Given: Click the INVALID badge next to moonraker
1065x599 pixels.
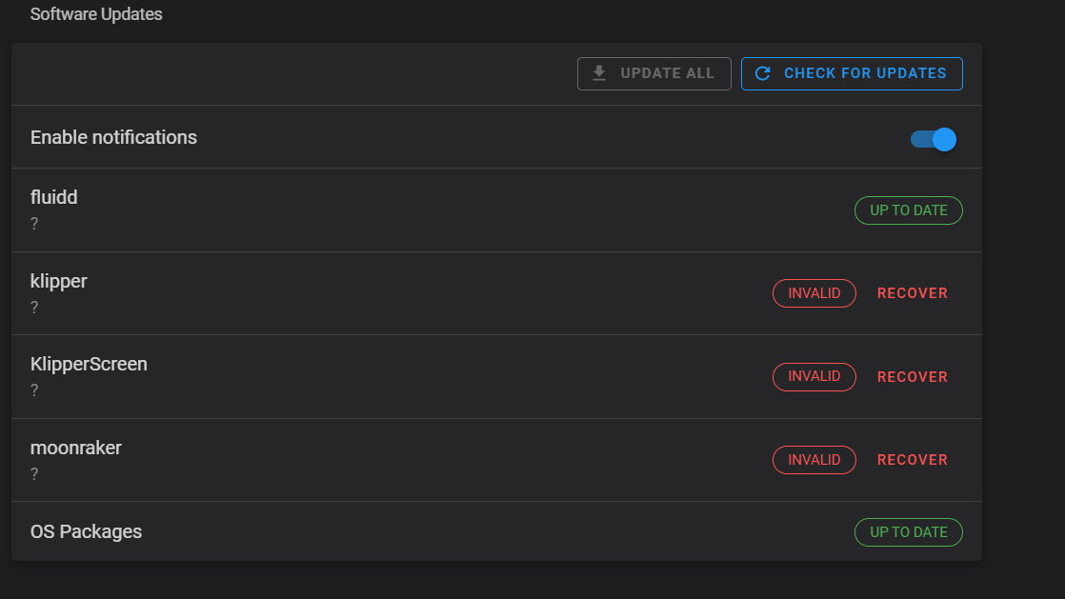Looking at the screenshot, I should click(x=814, y=459).
